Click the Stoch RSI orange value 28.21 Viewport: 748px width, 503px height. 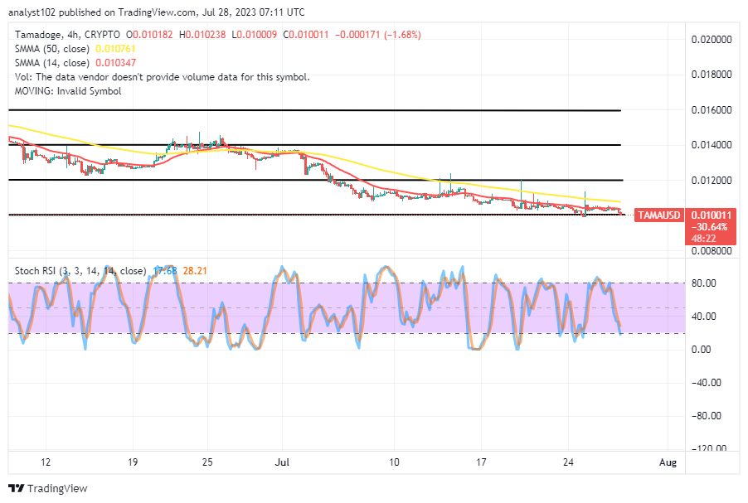[195, 271]
